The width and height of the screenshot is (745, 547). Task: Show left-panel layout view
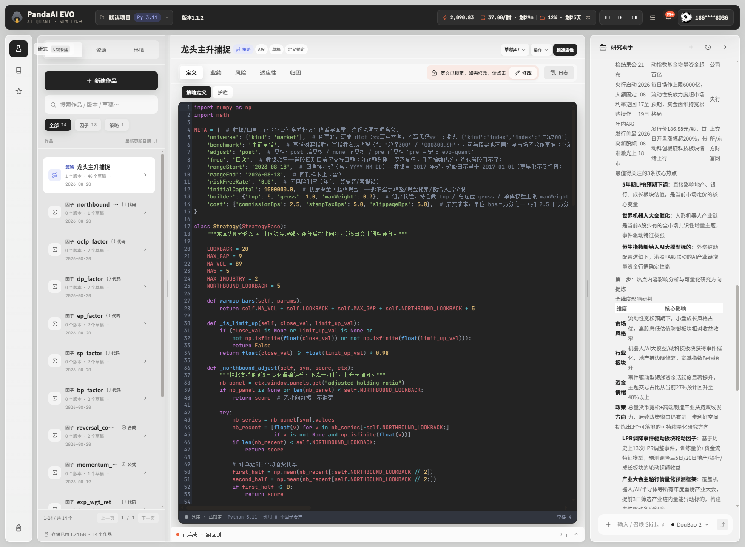(607, 17)
